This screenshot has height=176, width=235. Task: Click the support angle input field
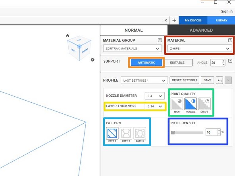coord(216,63)
